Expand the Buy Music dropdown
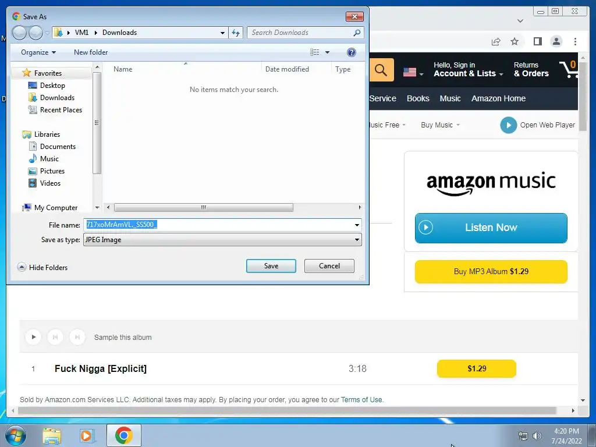This screenshot has height=447, width=596. (x=440, y=125)
